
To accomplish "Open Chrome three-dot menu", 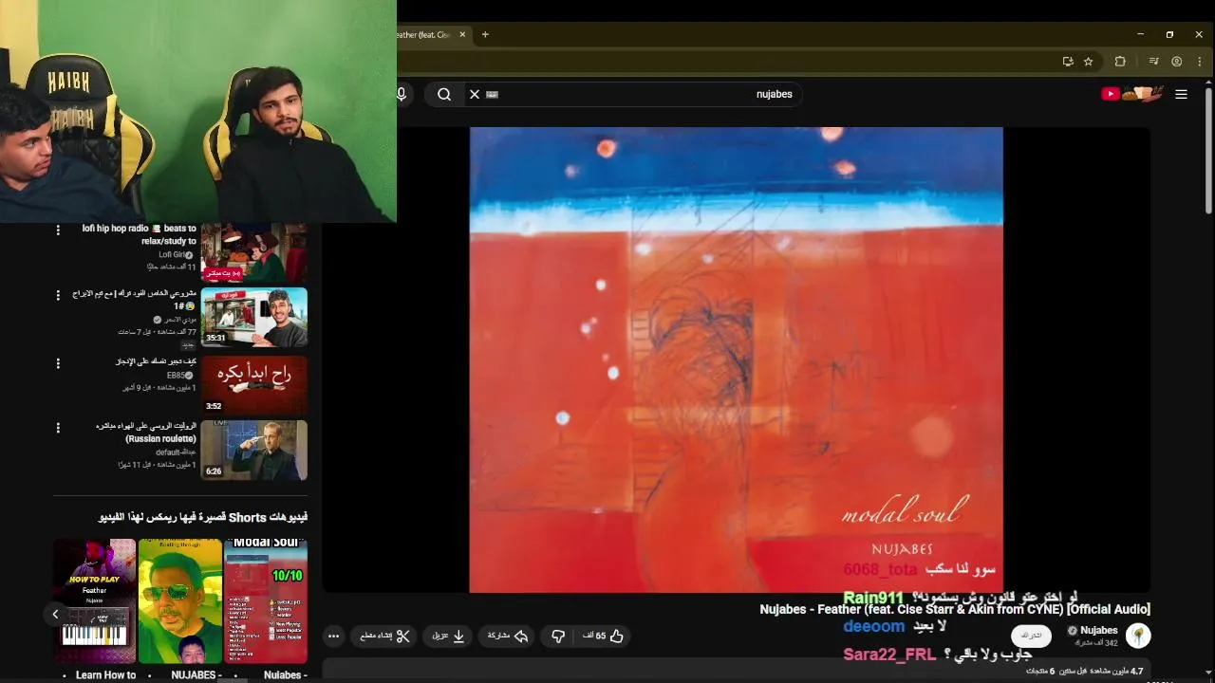I will (1199, 62).
